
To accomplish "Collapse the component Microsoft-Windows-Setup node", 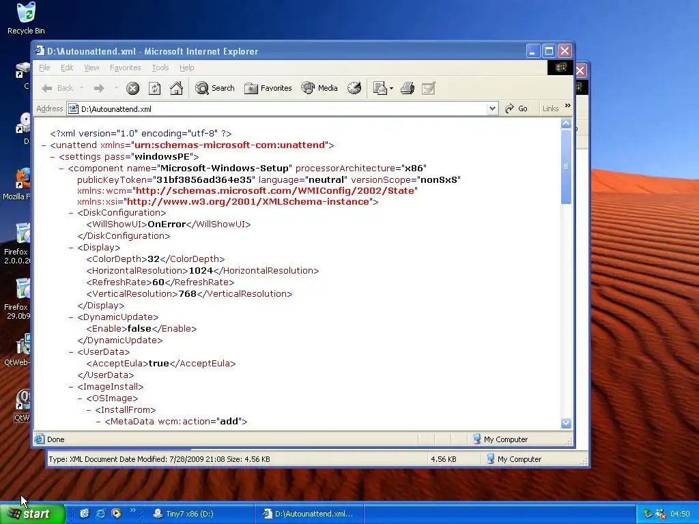I will click(x=61, y=169).
